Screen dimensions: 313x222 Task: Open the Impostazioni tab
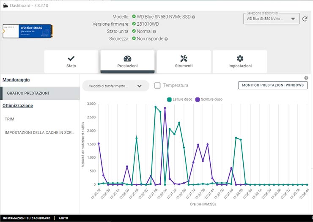pyautogui.click(x=240, y=62)
